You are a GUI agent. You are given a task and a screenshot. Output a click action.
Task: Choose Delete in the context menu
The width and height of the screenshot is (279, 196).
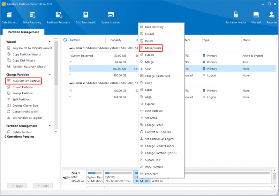click(161, 41)
